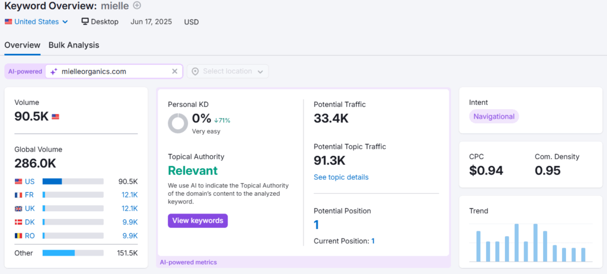Click the Current Position value 1
This screenshot has width=607, height=274.
click(373, 241)
